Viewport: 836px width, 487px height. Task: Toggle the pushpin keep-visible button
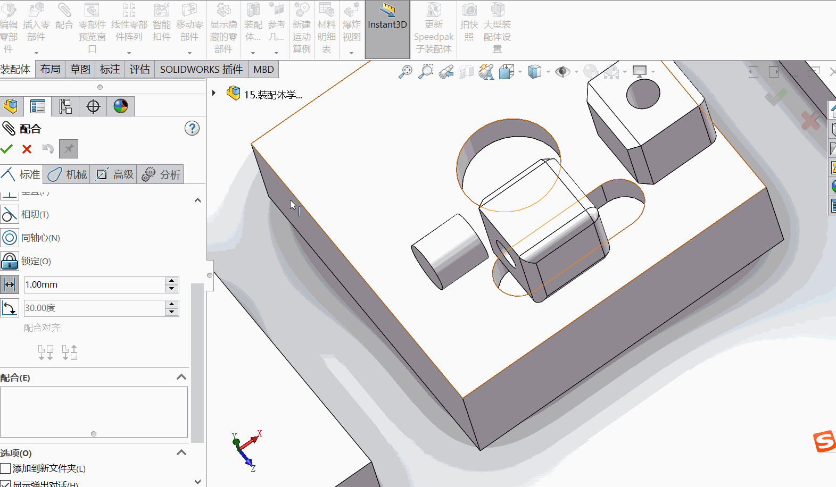(x=69, y=149)
